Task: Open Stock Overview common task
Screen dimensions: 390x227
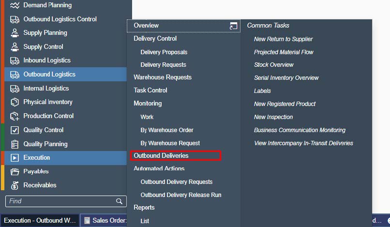Action: pos(274,65)
